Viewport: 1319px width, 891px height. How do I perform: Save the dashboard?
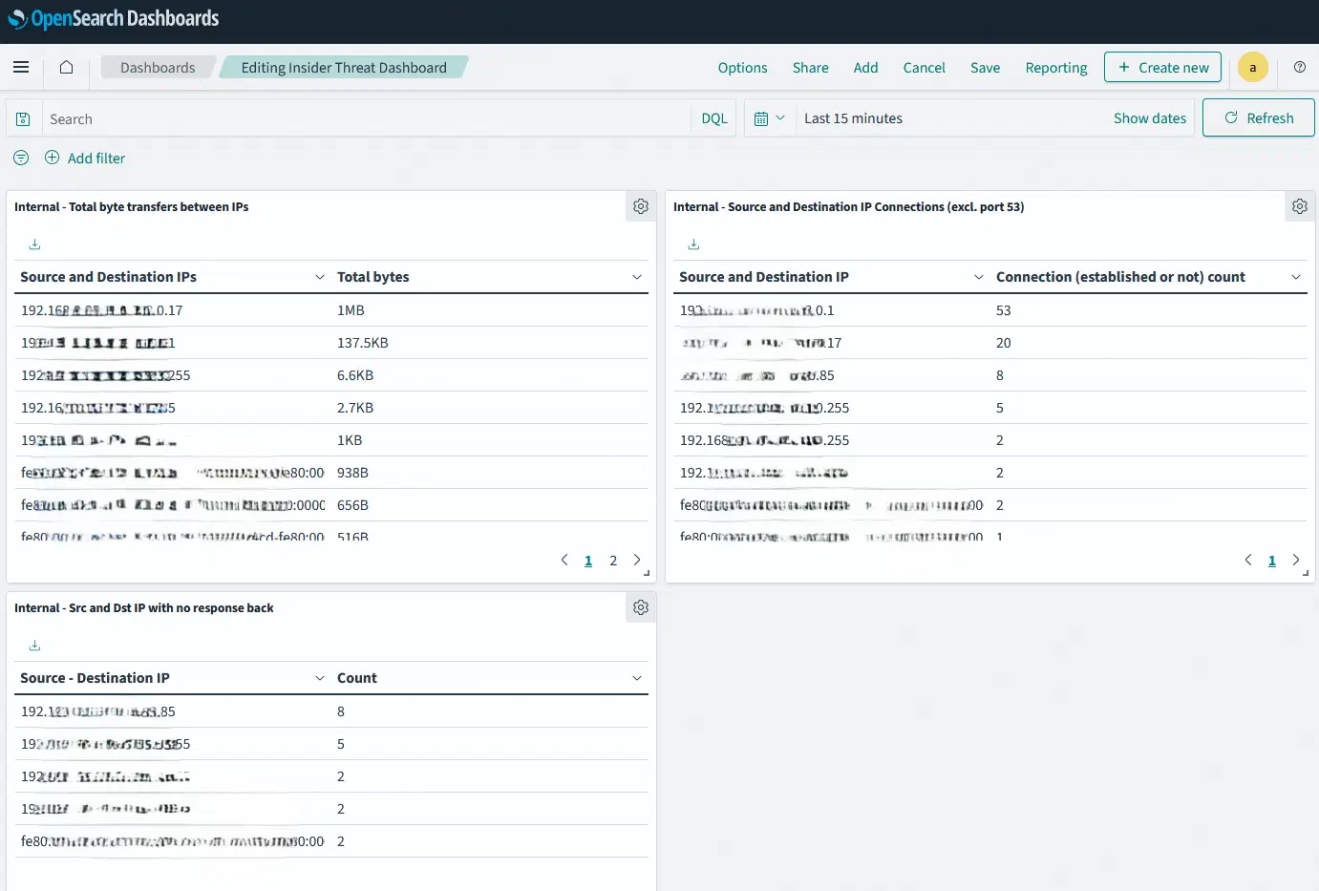click(986, 68)
